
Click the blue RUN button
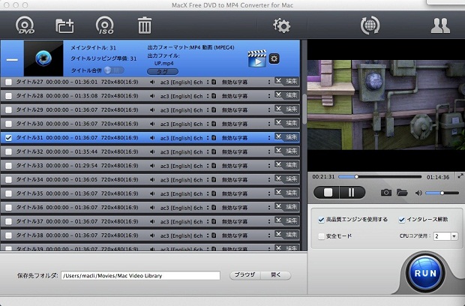click(425, 273)
